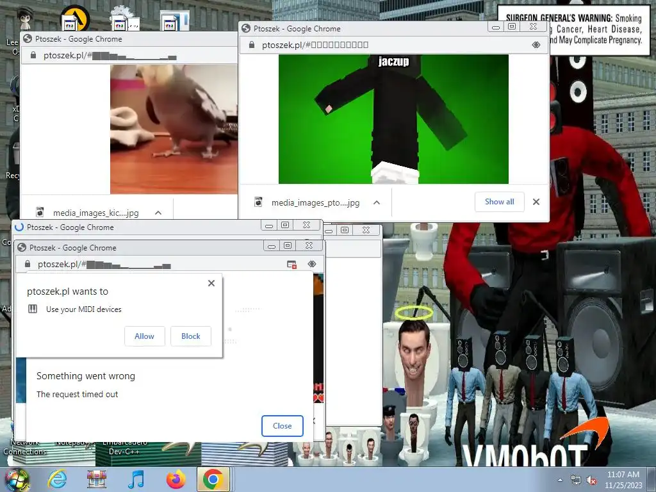Open downloaded media_images_kic....jpg file

(95, 213)
